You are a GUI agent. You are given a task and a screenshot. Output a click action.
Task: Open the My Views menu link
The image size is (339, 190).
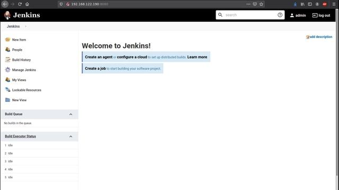click(x=19, y=80)
